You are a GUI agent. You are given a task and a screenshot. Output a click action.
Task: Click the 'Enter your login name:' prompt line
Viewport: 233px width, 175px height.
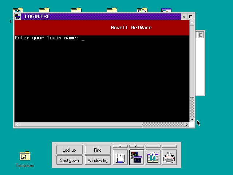[47, 38]
